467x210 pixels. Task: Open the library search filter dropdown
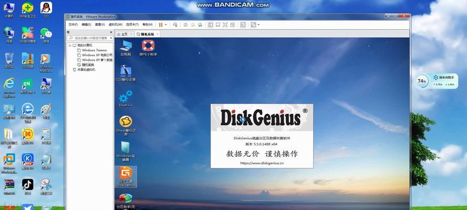[111, 38]
